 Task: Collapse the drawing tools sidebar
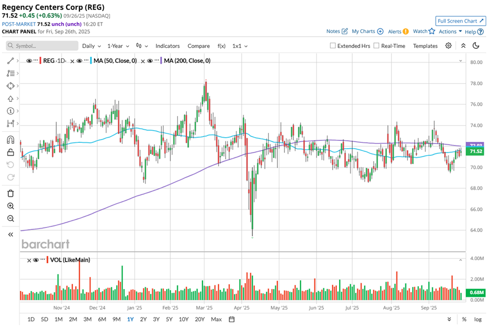[x=11, y=234]
